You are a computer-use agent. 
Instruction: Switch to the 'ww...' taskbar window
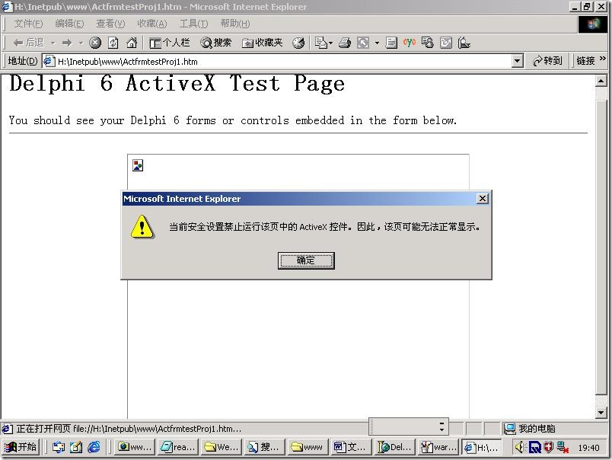pyautogui.click(x=134, y=447)
